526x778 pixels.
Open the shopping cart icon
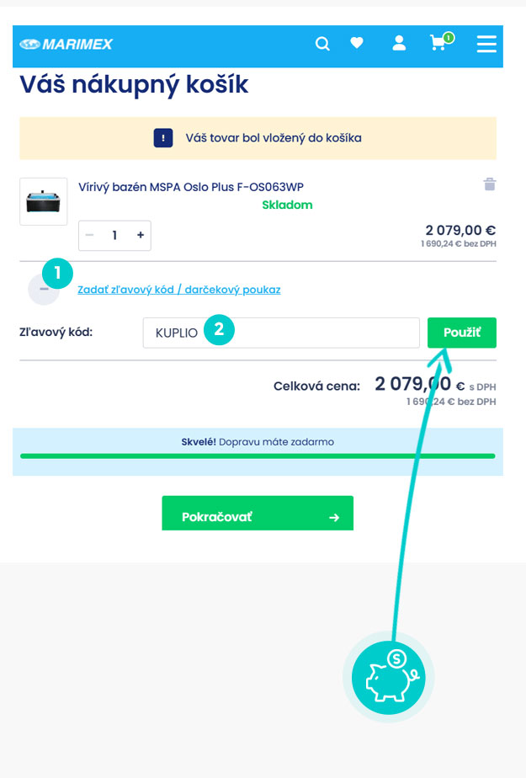coord(438,43)
